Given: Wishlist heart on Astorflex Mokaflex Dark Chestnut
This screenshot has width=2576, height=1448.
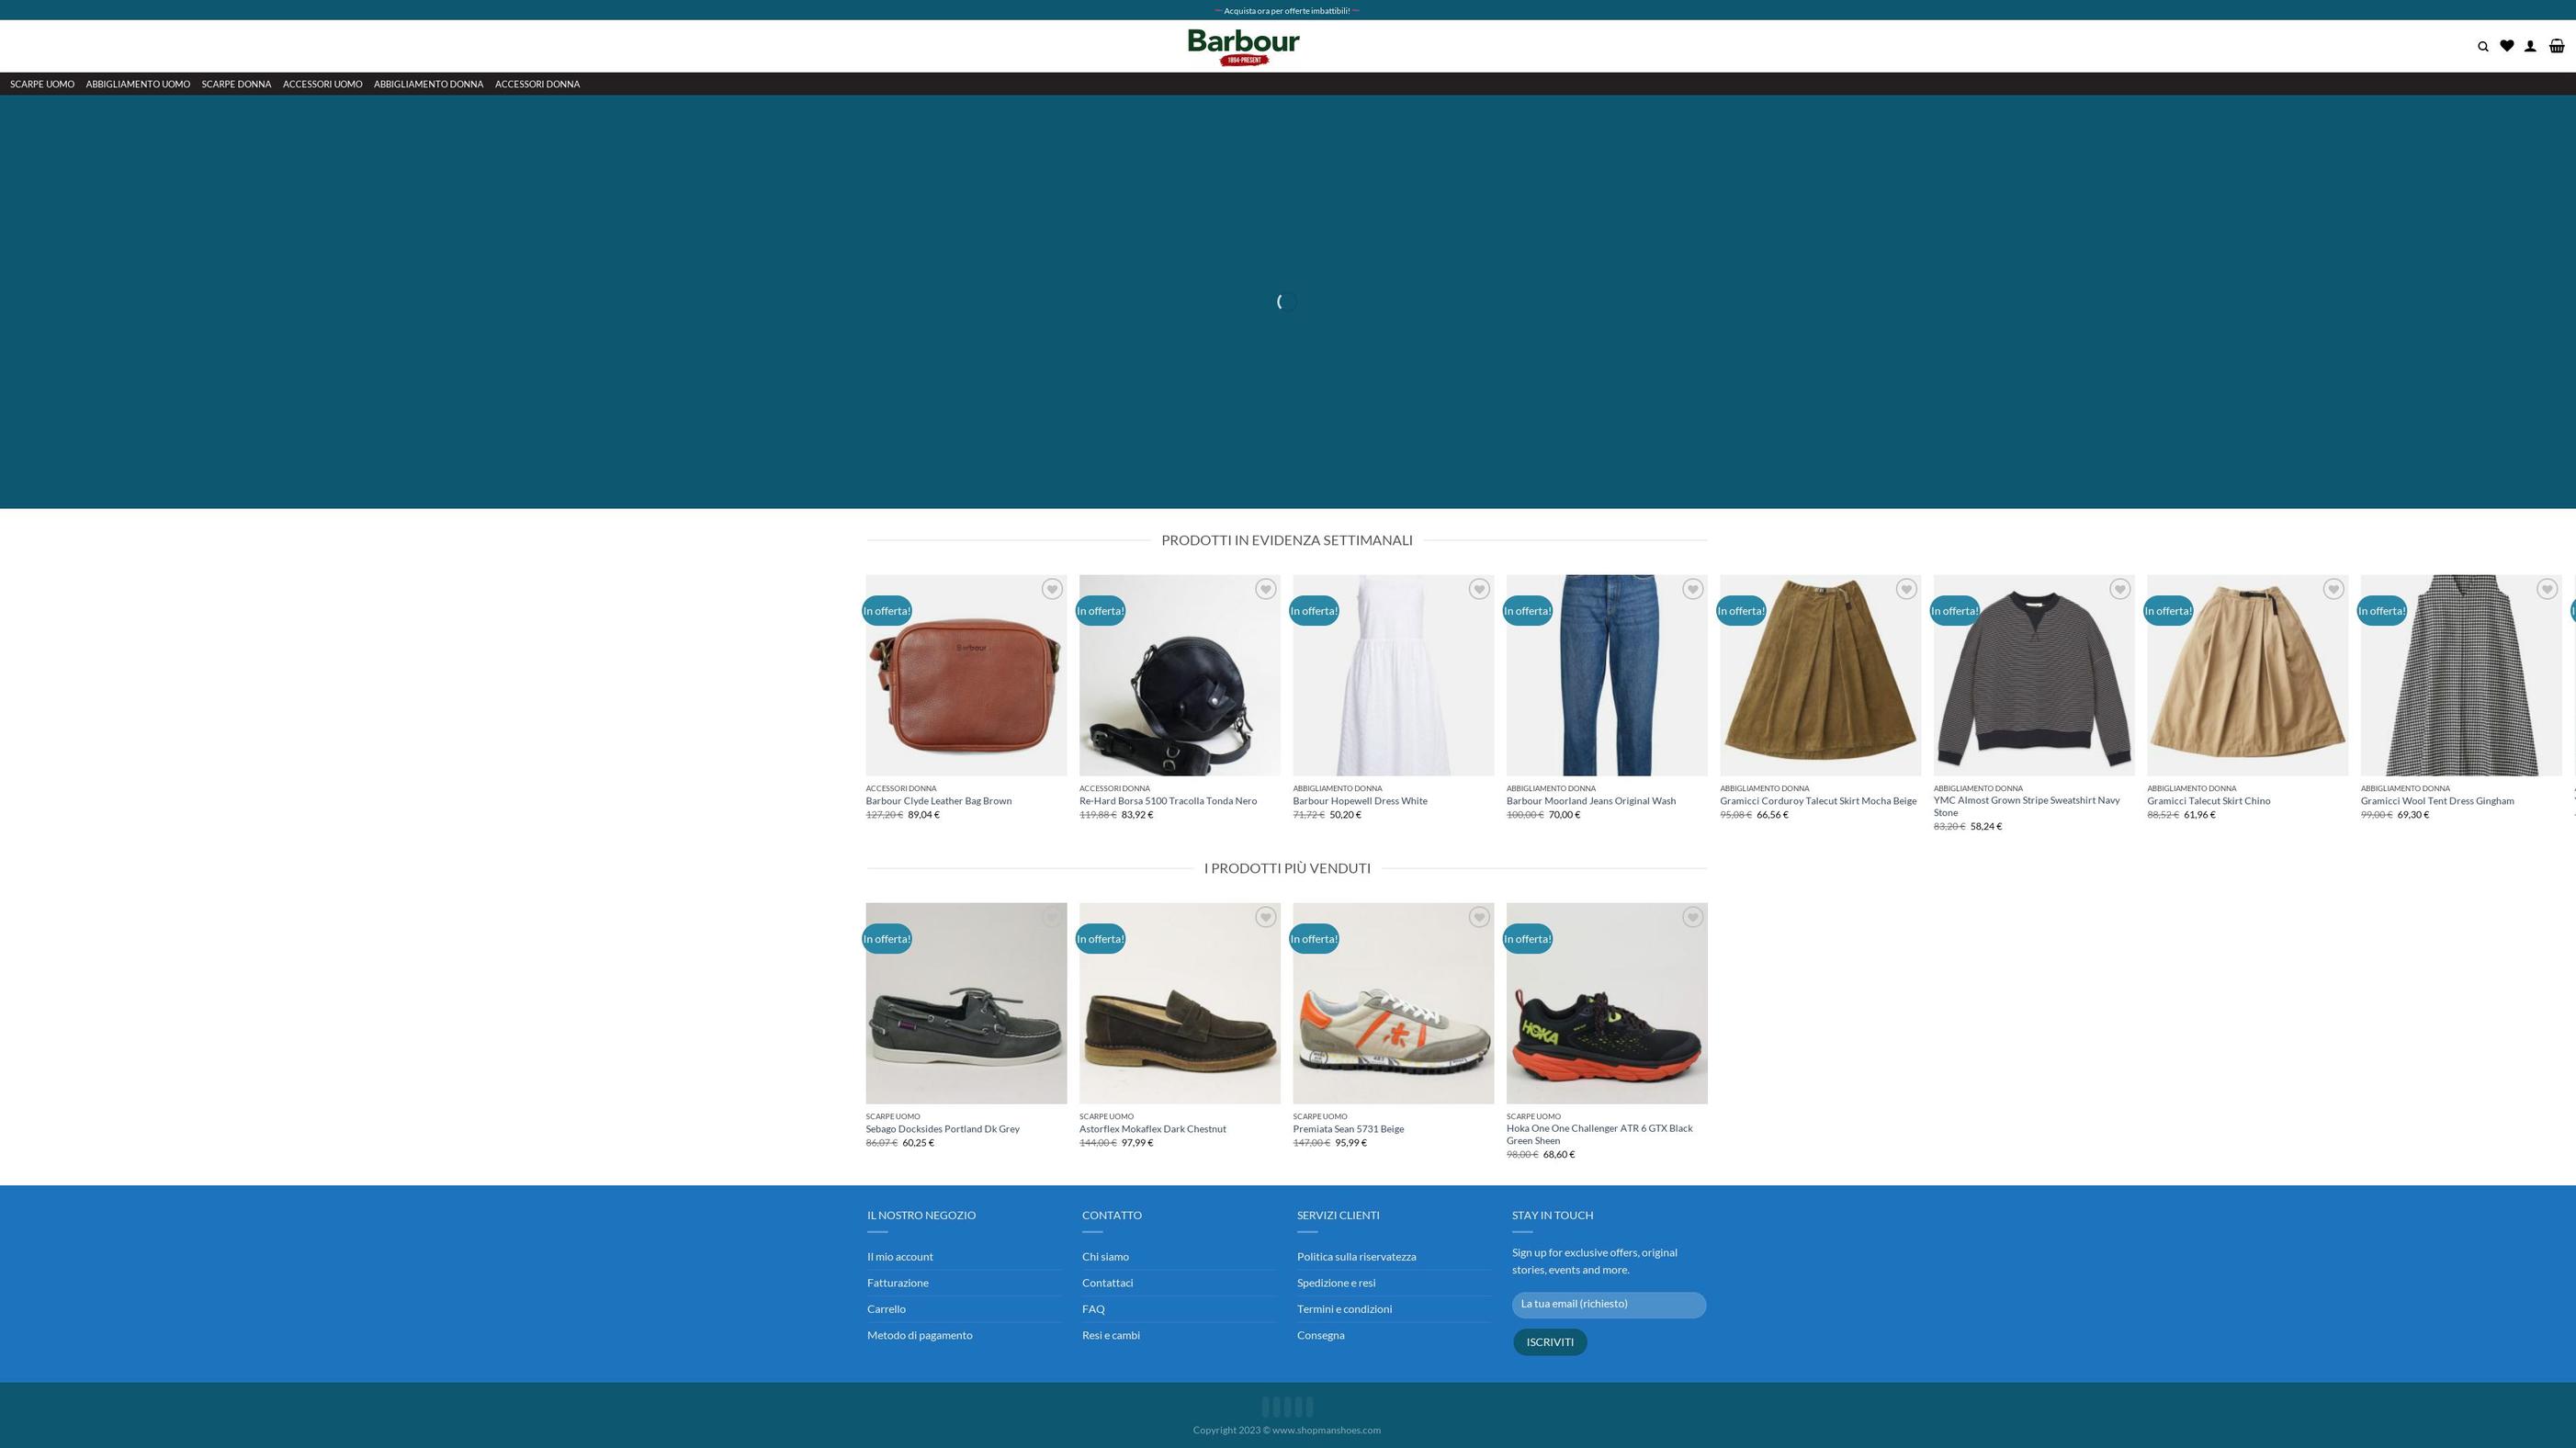Looking at the screenshot, I should tap(1265, 917).
